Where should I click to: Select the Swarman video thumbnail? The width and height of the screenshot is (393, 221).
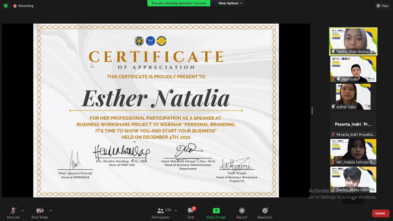pos(353,69)
